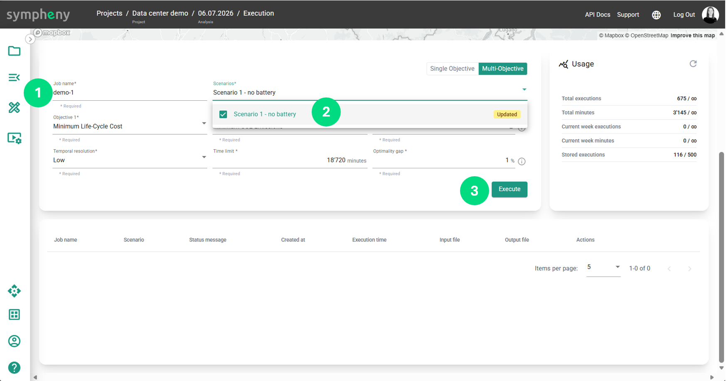Open the help question mark icon

pos(14,368)
